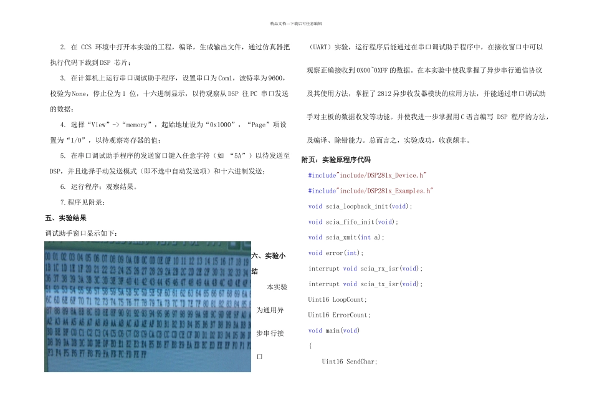Click text '步串行接' beside image
The image size is (592, 419).
pyautogui.click(x=270, y=333)
